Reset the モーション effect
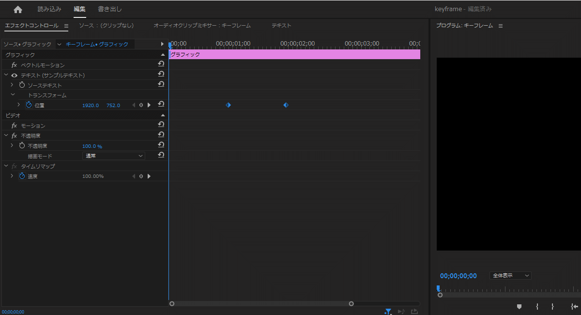581x315 pixels. [161, 125]
